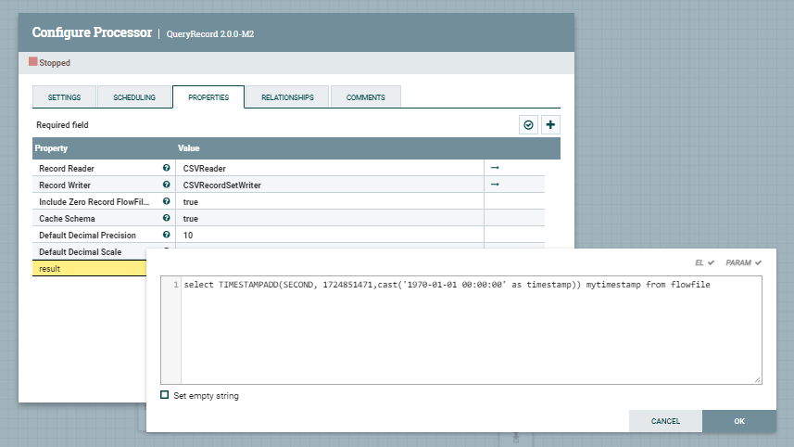Show help for Default Decimal Precision

(x=166, y=235)
